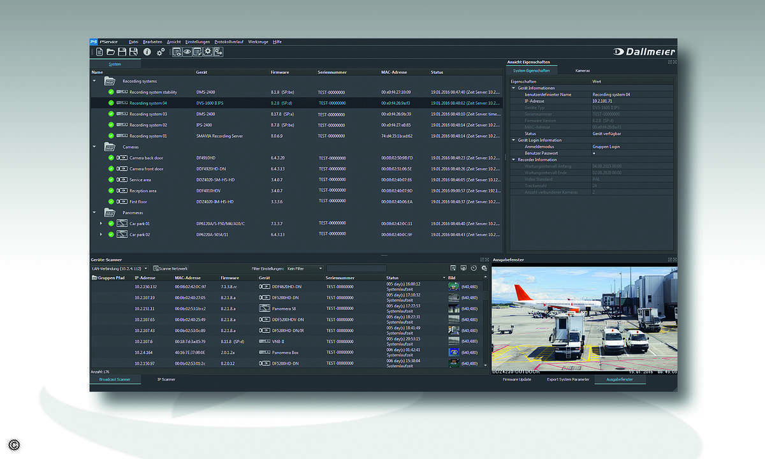Click green status icon of Camera back door
765x459 pixels.
111,157
